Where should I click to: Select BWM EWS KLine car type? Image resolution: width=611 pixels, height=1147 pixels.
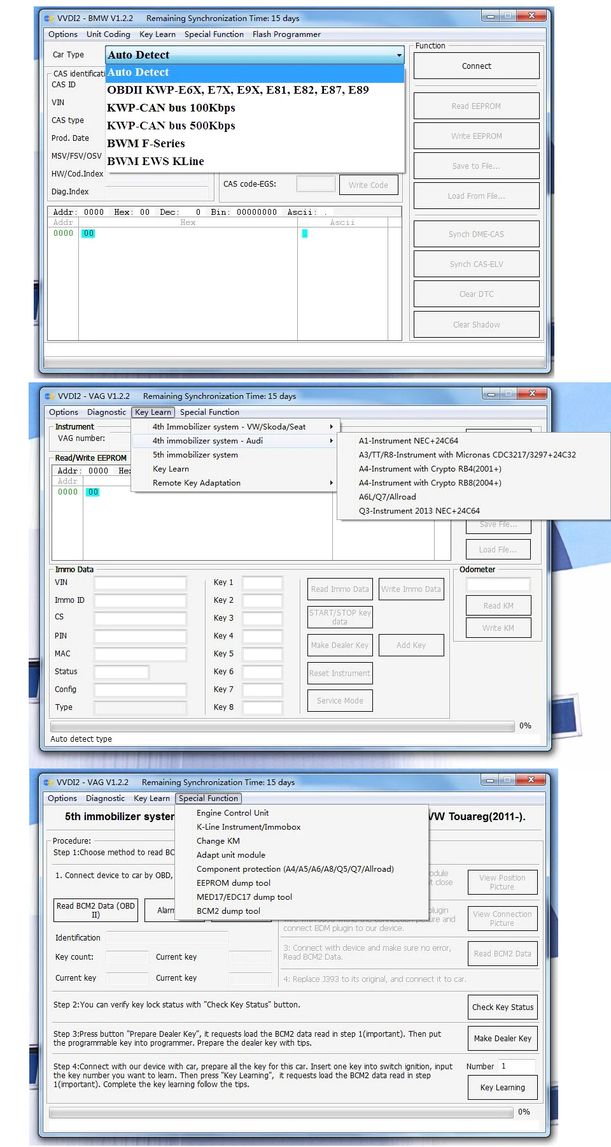255,162
